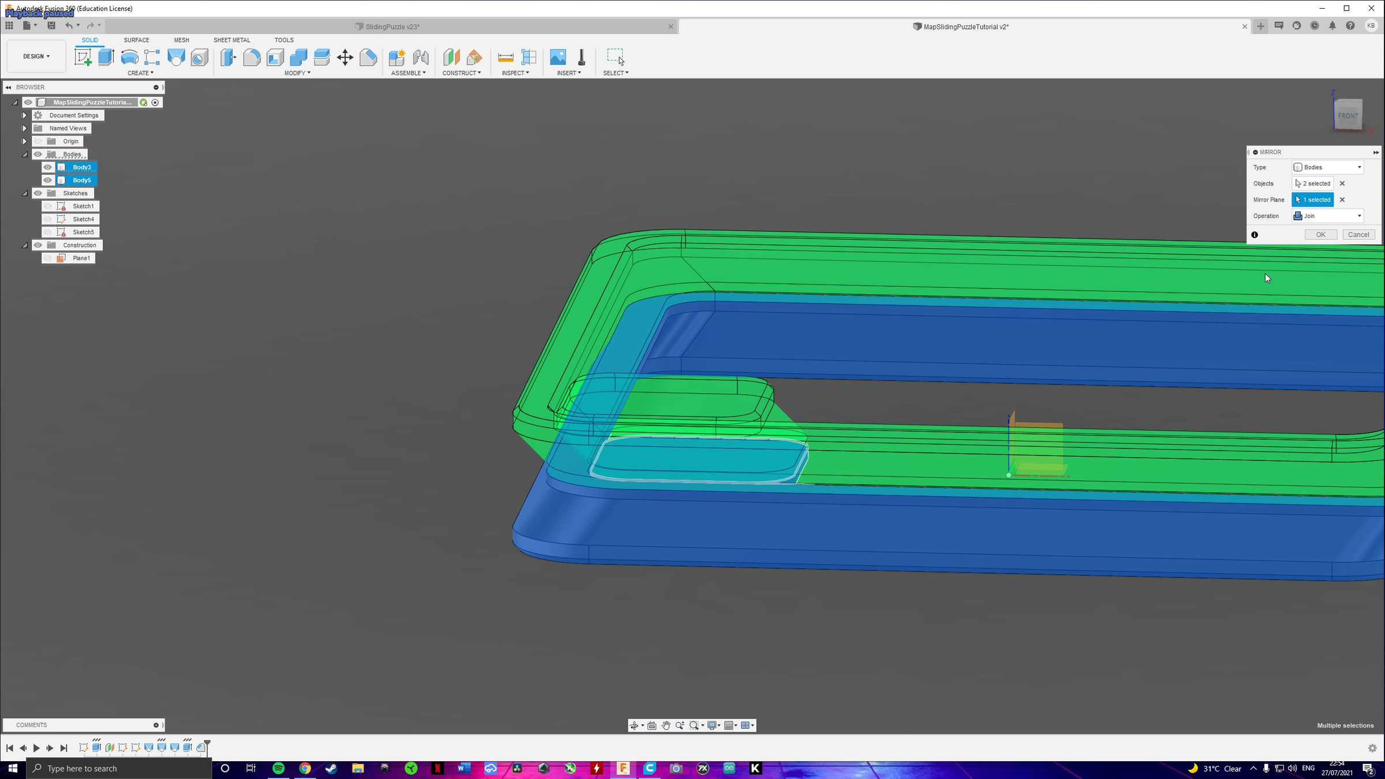Click the Shell tool icon
This screenshot has height=779, width=1385.
pyautogui.click(x=275, y=57)
